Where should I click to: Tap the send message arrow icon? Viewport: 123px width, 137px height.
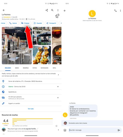pyautogui.click(x=119, y=130)
